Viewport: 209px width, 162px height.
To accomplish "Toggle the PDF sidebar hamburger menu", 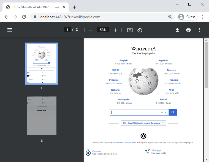I will pos(10,30).
